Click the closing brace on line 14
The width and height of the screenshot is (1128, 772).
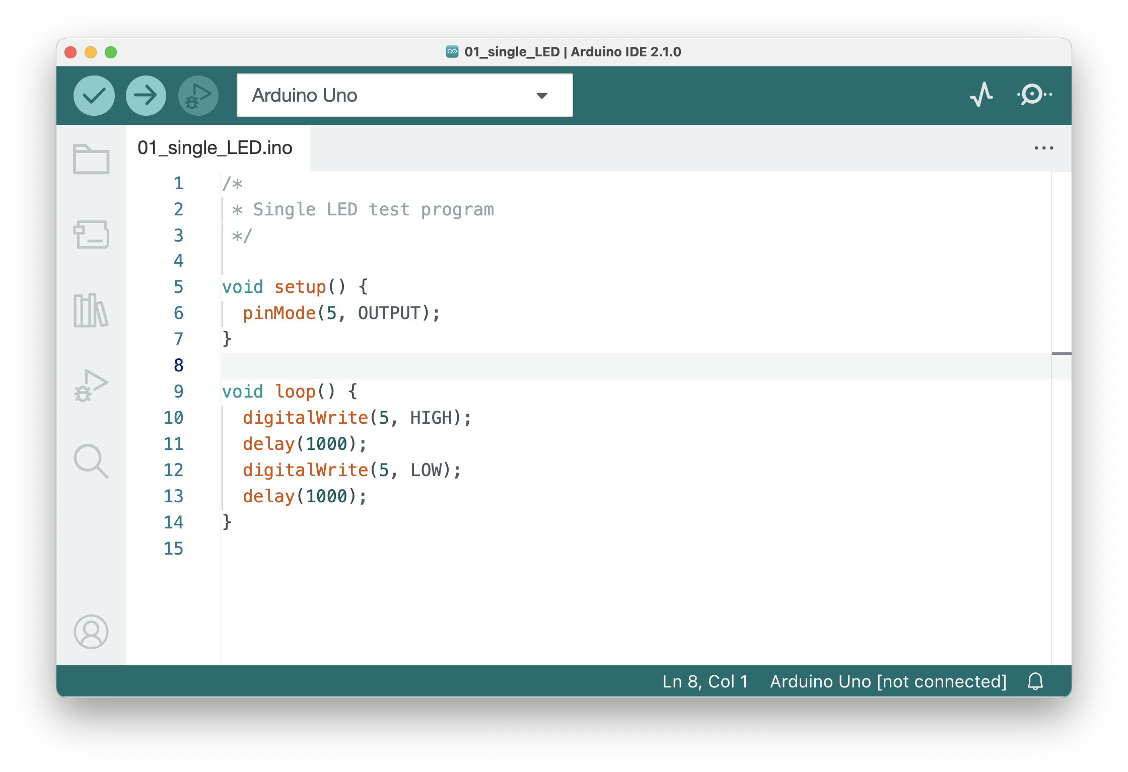pos(227,522)
